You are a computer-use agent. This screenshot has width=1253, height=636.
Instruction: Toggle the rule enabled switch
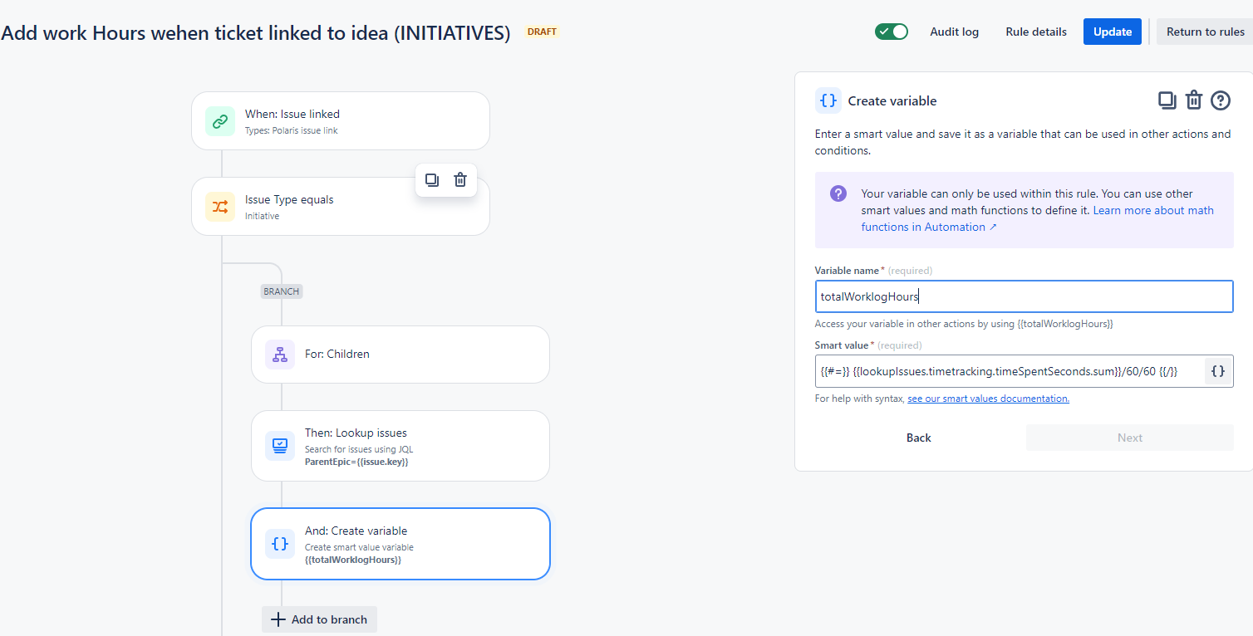point(892,32)
